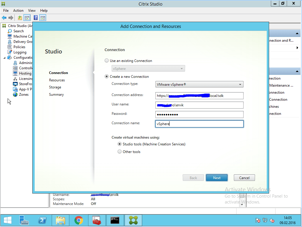Open the Logging tree item icon
The image size is (302, 227).
click(10, 52)
